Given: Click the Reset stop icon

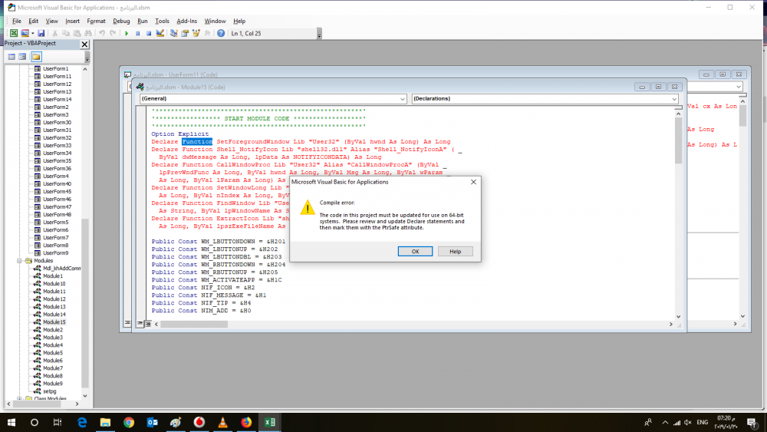Looking at the screenshot, I should point(149,33).
